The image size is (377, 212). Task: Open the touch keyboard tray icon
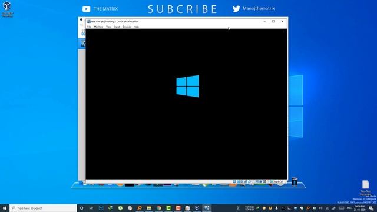click(342, 208)
